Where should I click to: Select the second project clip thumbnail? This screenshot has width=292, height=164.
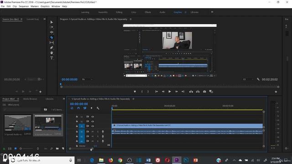[48, 123]
